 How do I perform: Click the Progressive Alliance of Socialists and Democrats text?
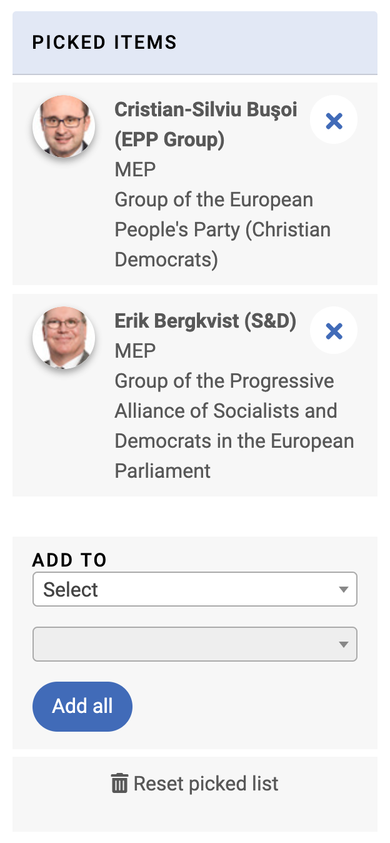234,425
